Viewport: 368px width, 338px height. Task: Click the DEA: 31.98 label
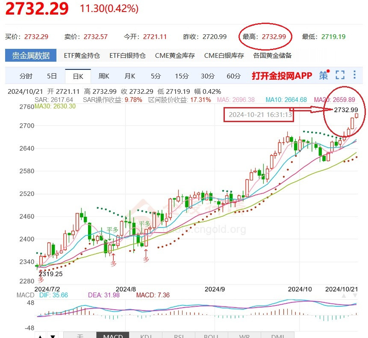(103, 295)
